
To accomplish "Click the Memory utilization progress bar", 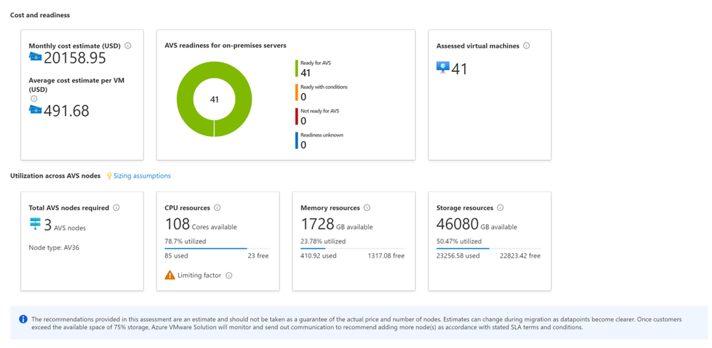I will (x=352, y=248).
